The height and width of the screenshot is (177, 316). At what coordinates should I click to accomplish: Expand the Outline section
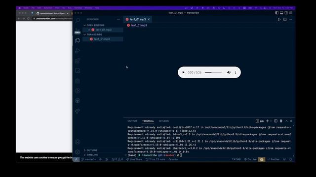90,150
